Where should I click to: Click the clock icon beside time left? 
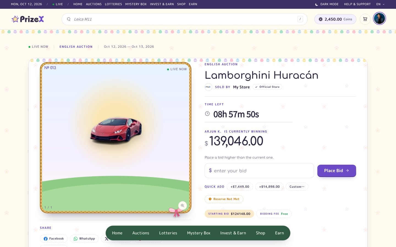(207, 114)
